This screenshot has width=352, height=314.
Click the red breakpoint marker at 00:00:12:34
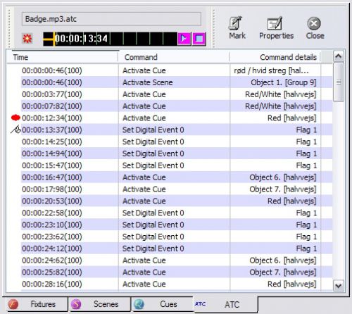15,118
